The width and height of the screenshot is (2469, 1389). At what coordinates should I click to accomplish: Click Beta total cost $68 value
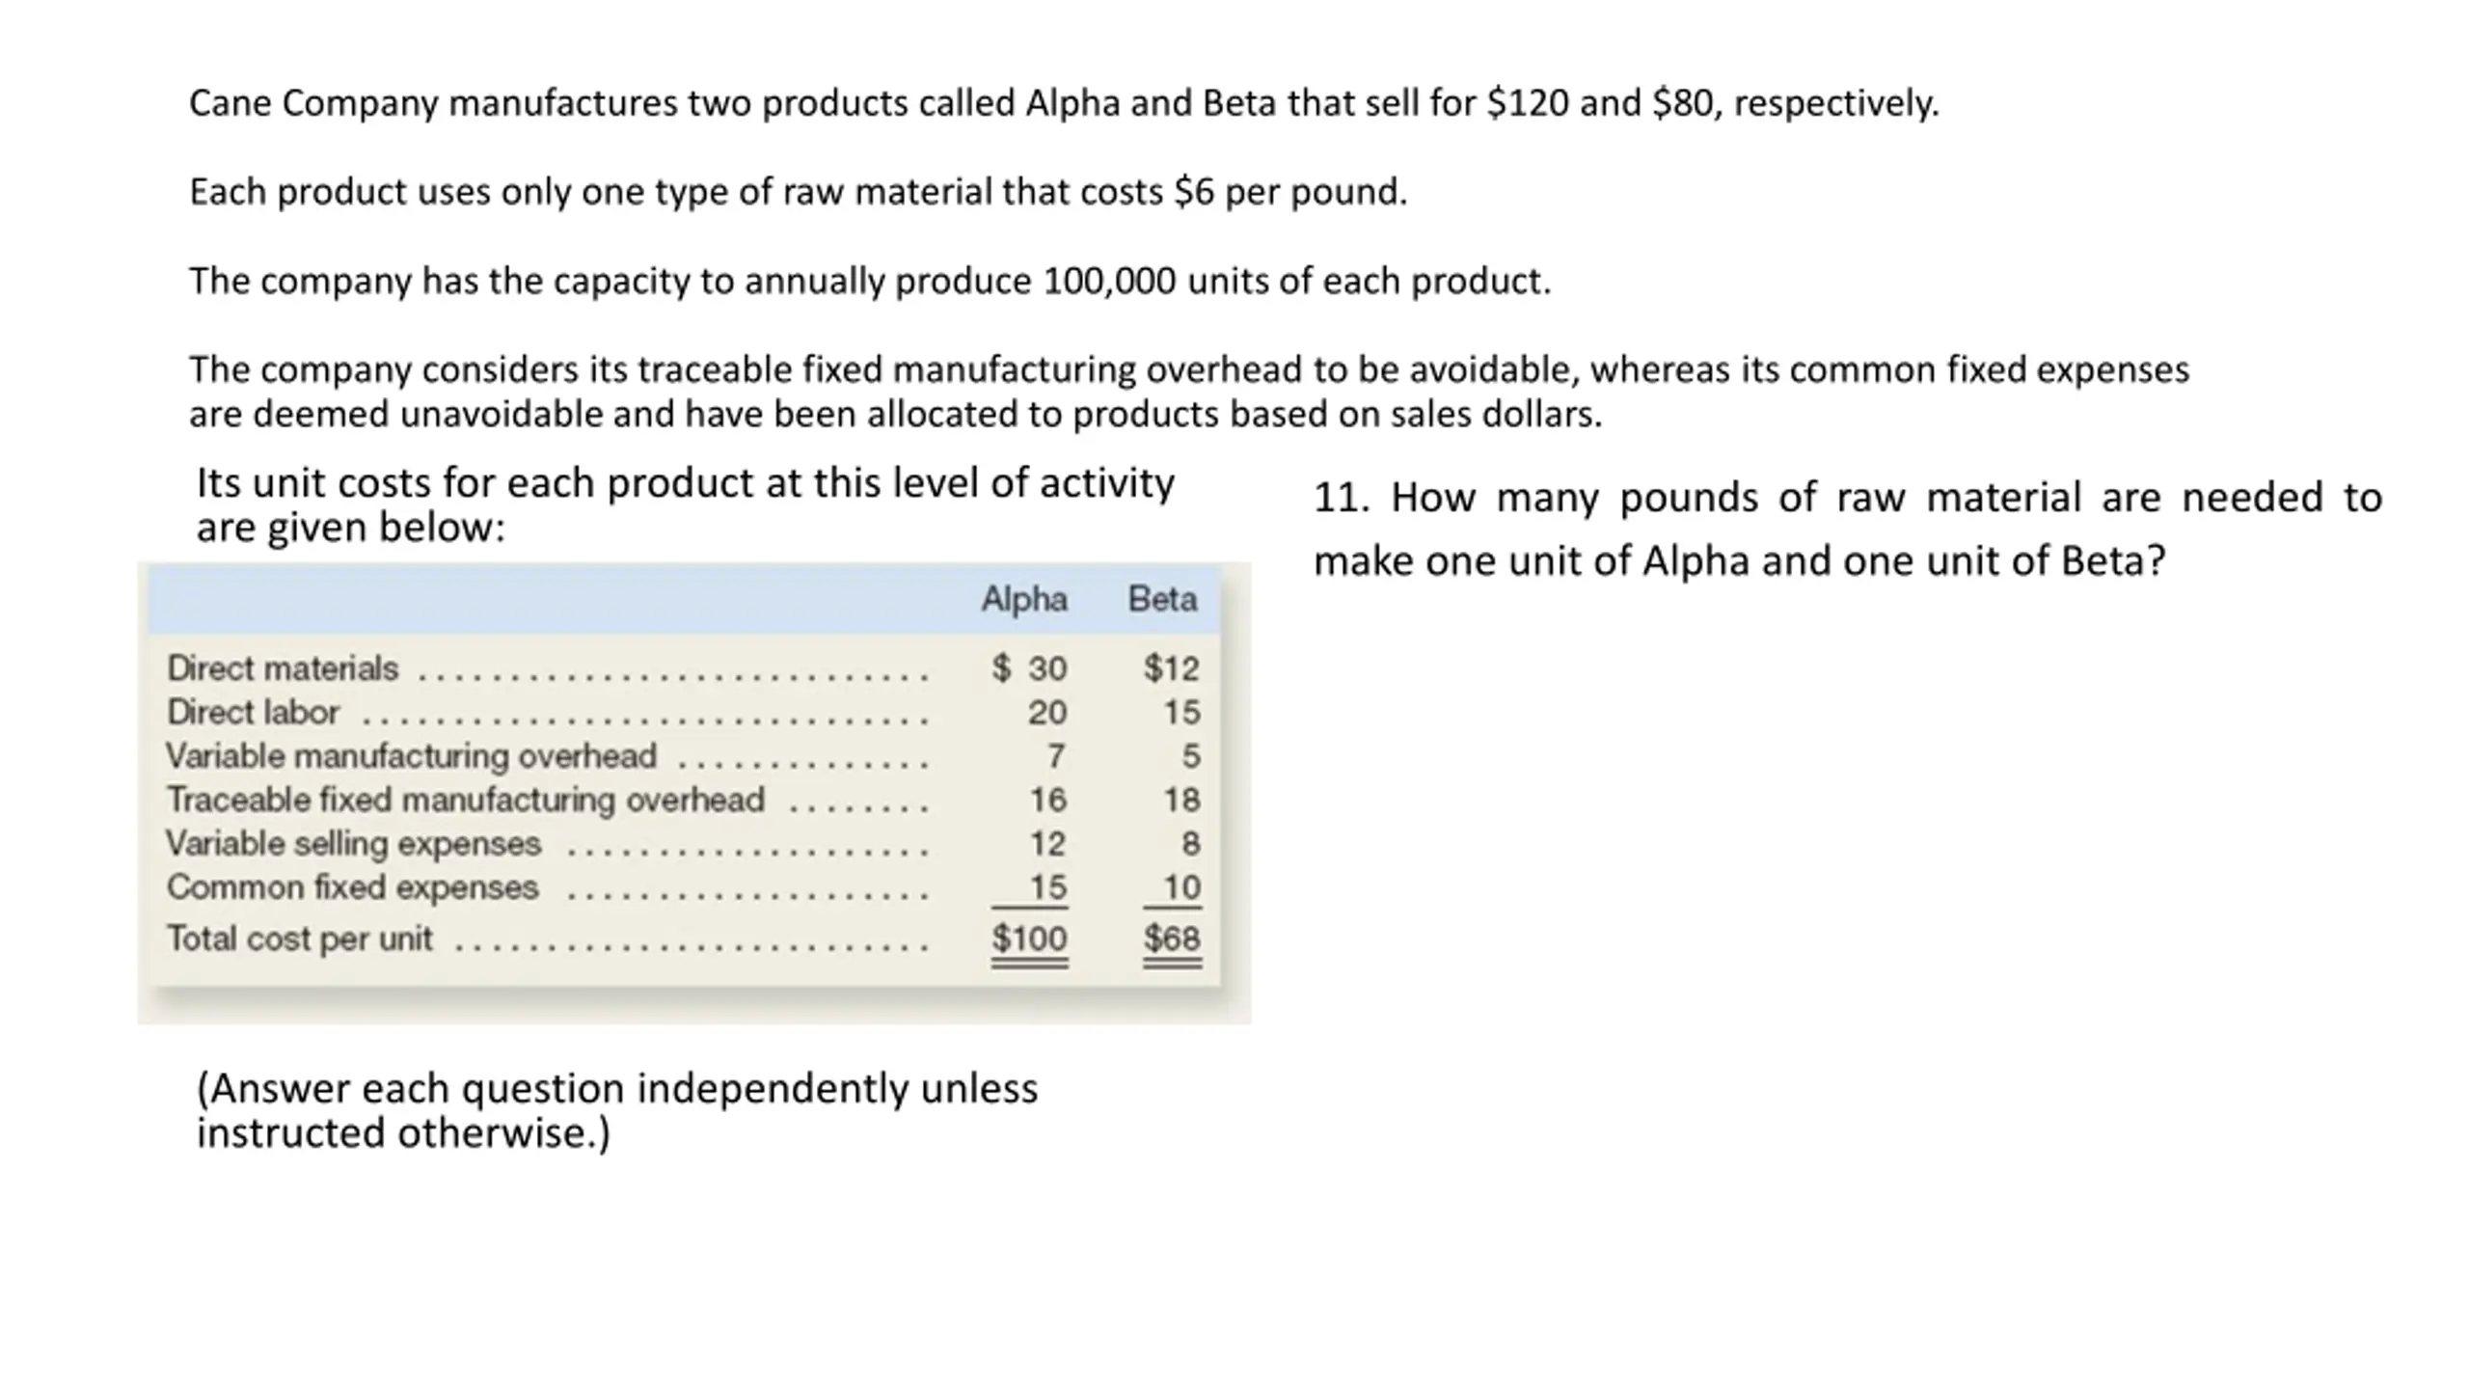click(x=1172, y=939)
